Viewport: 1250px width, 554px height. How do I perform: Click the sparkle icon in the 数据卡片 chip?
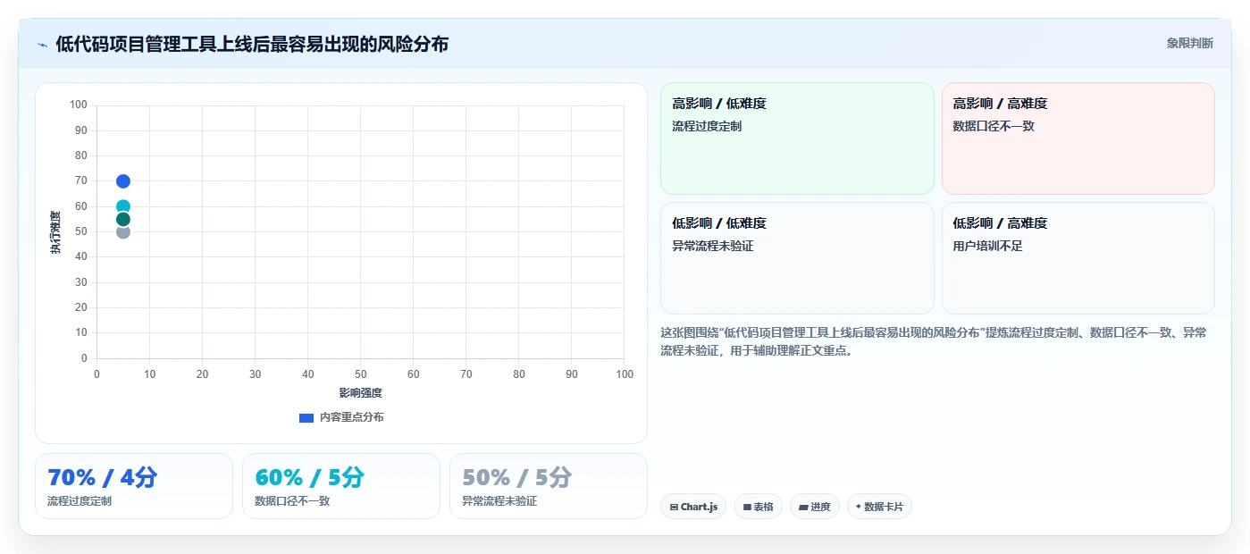859,507
